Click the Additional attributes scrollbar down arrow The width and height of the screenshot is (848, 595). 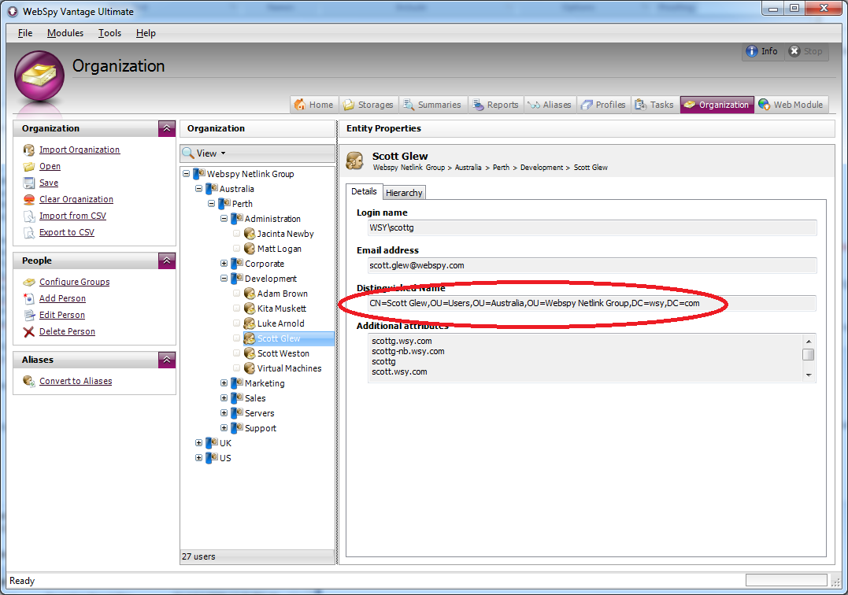[x=809, y=375]
